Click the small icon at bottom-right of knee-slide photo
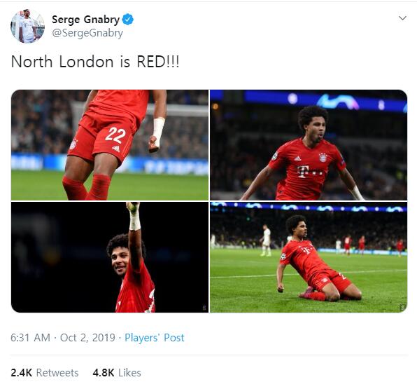 (402, 308)
